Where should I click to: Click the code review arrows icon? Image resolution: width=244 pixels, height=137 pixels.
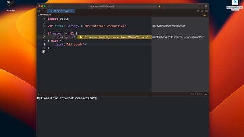[x=198, y=11]
